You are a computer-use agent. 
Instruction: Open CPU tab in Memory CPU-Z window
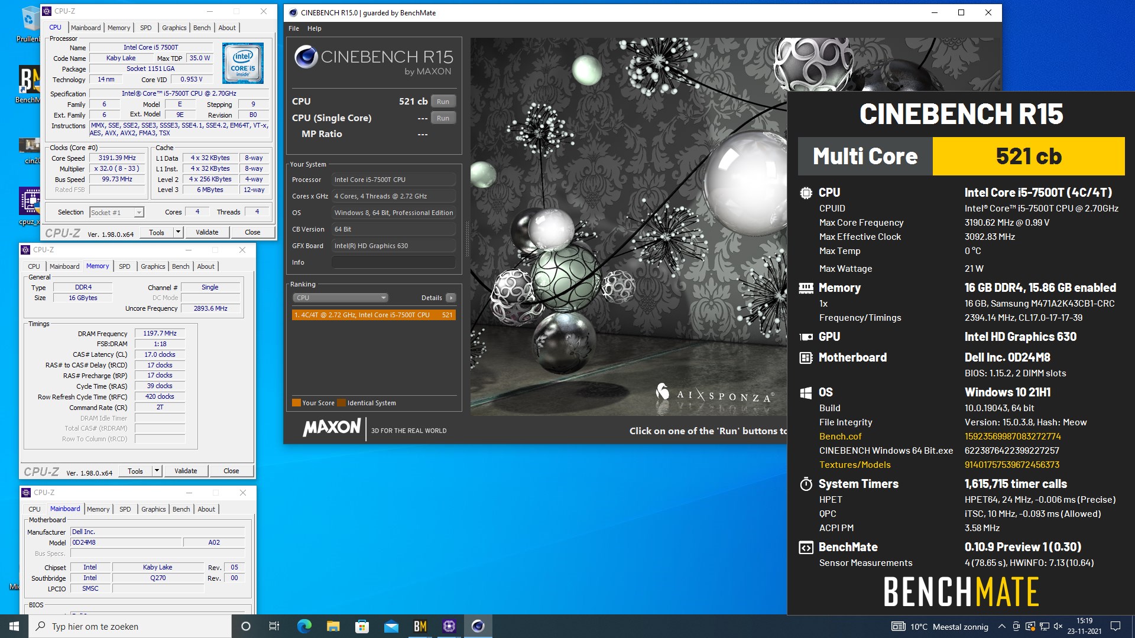point(34,266)
